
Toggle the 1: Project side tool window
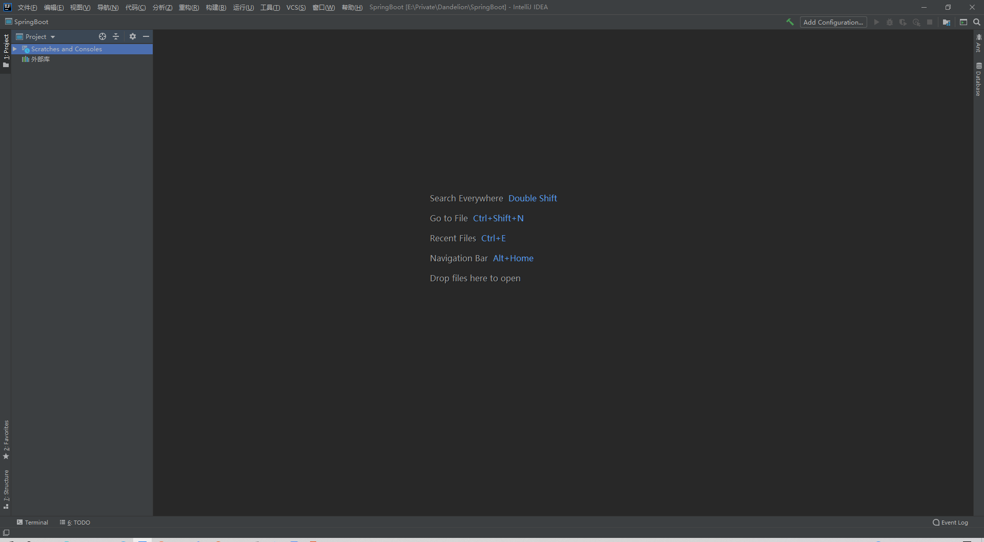tap(6, 50)
